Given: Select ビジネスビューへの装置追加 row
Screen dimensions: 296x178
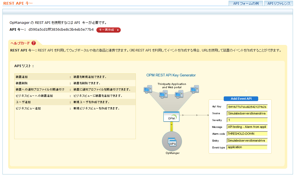Looking at the screenshot, I should (75, 96).
